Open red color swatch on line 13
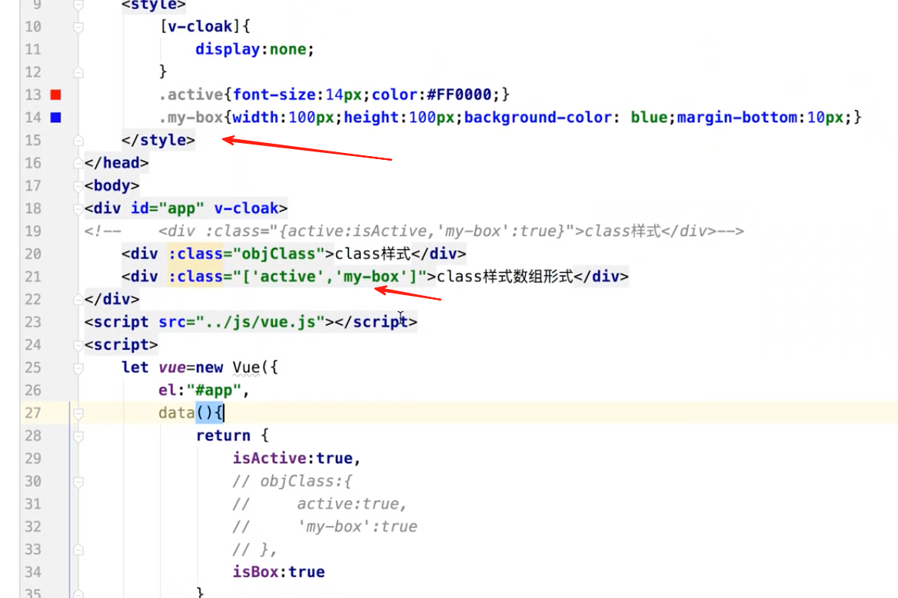Viewport: 898px width, 598px height. (x=55, y=95)
